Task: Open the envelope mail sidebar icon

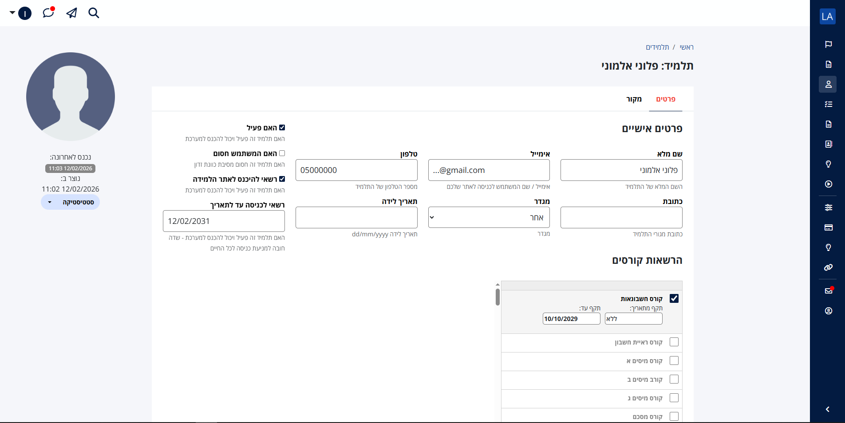Action: (x=828, y=291)
